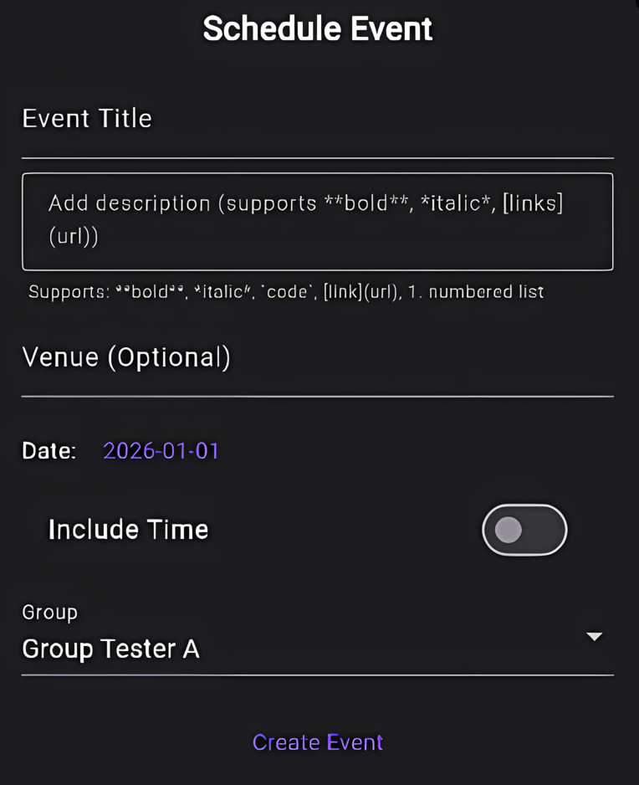This screenshot has width=639, height=785.
Task: Click the Include Time label text
Action: pos(128,529)
